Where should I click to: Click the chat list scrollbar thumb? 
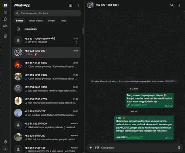[83, 31]
